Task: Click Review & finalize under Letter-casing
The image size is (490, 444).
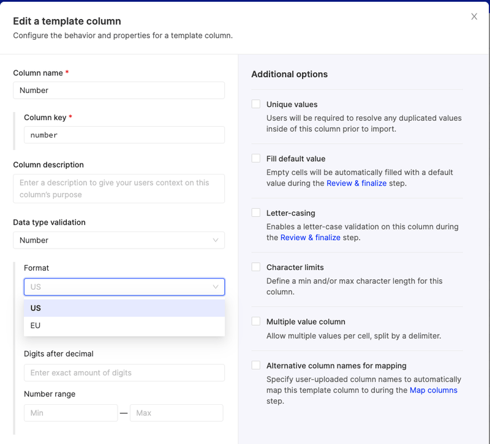Action: [311, 237]
